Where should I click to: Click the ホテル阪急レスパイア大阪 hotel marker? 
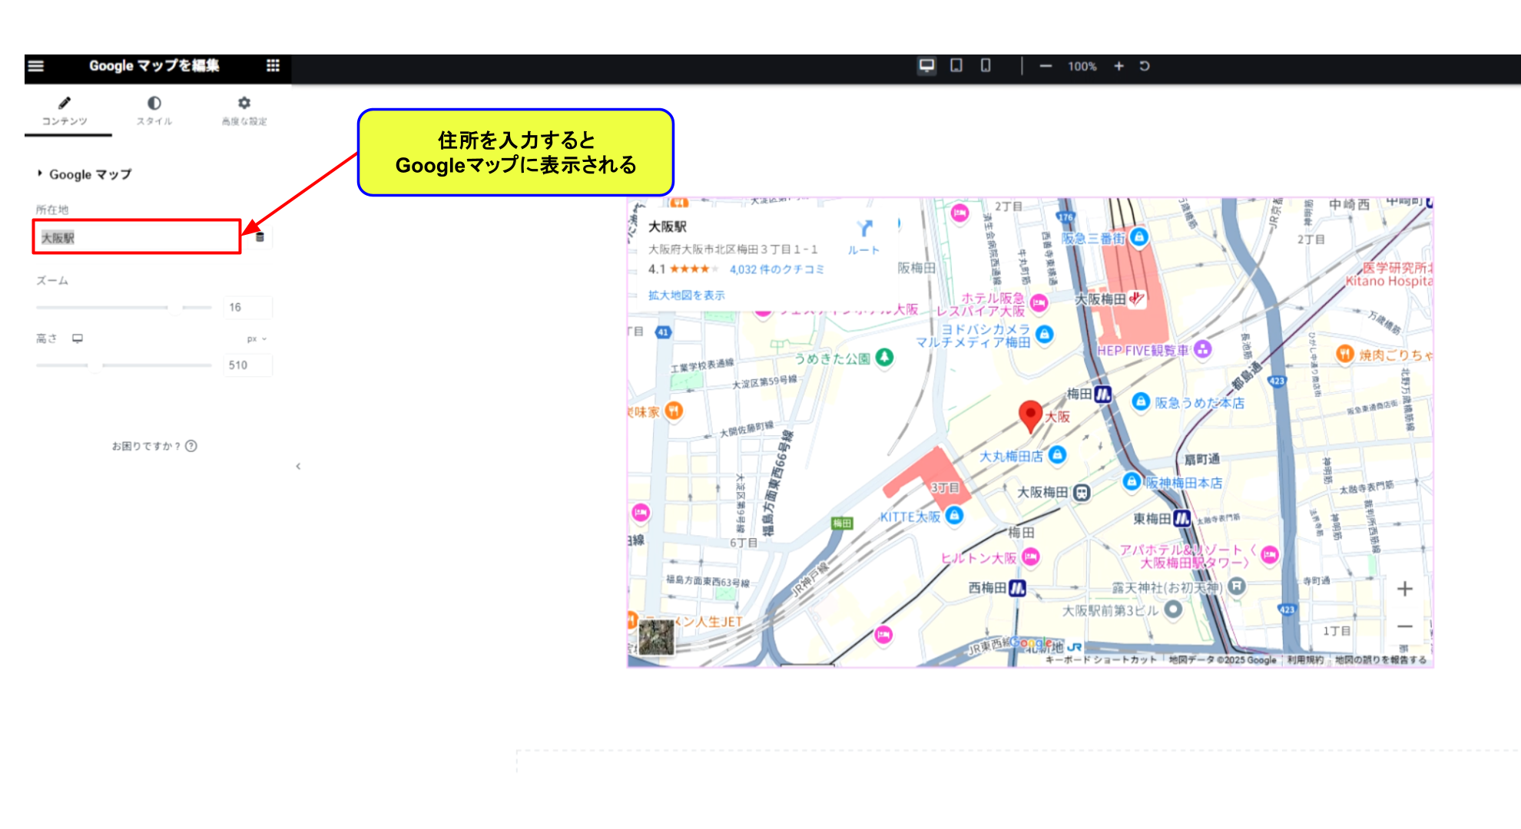pyautogui.click(x=1039, y=303)
